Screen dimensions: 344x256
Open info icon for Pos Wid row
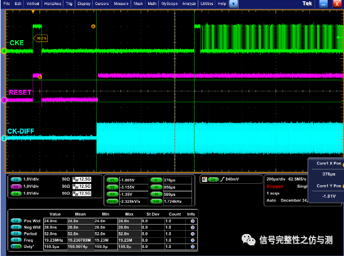pyautogui.click(x=193, y=221)
